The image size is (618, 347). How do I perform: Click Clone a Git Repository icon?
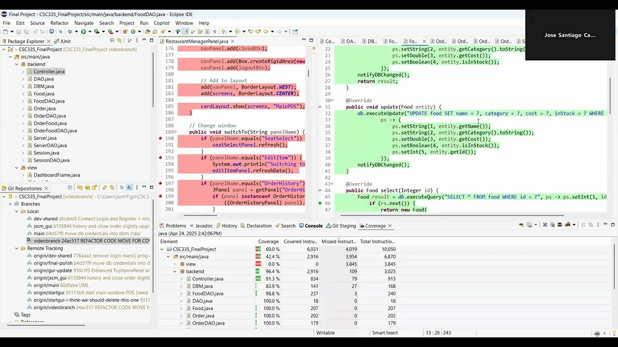[x=87, y=187]
